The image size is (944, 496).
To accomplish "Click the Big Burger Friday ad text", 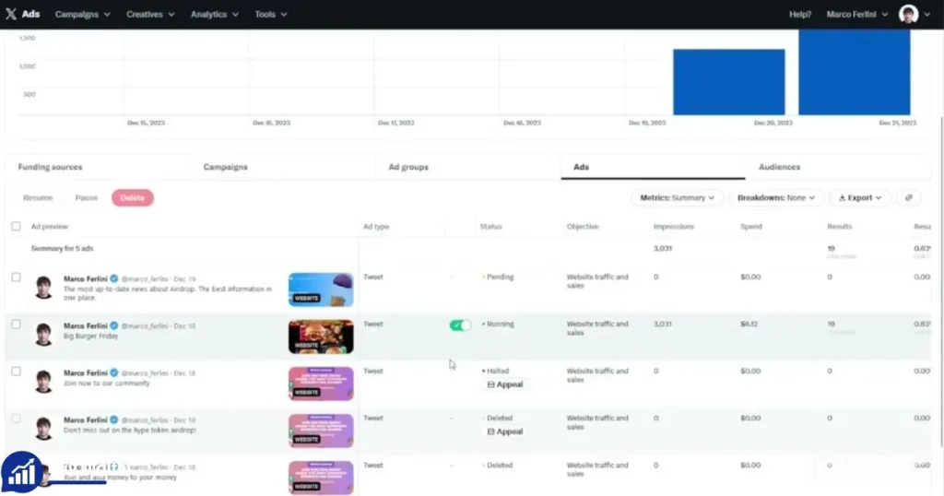I will coord(91,336).
